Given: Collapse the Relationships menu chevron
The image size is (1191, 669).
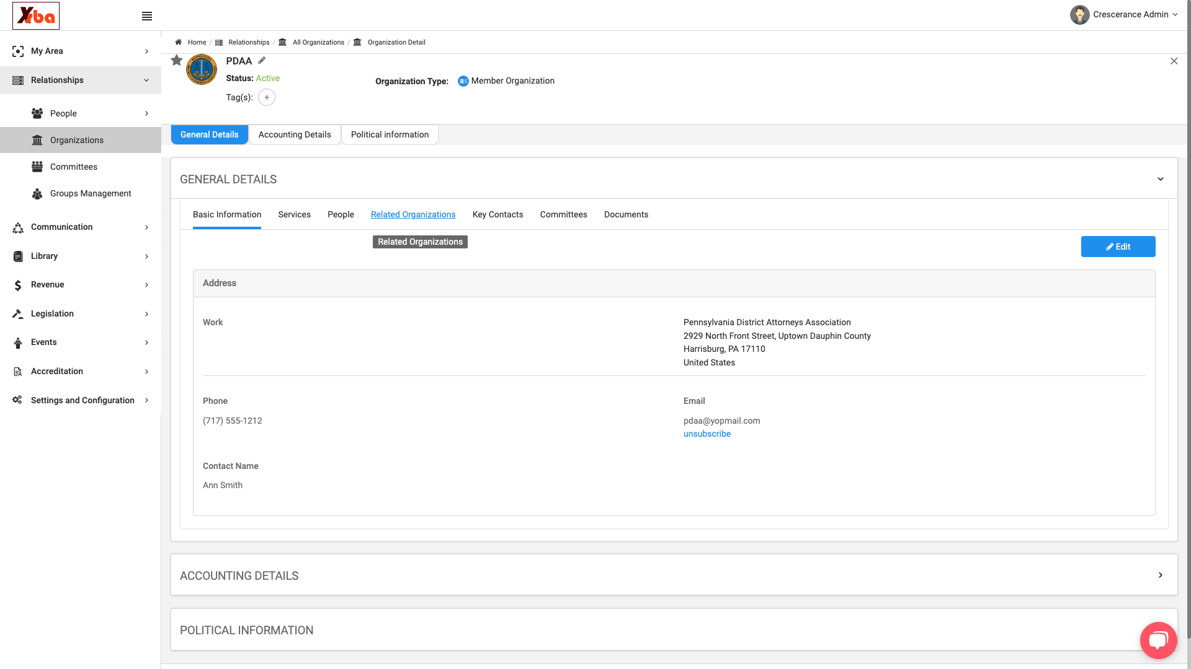Looking at the screenshot, I should click(x=146, y=81).
